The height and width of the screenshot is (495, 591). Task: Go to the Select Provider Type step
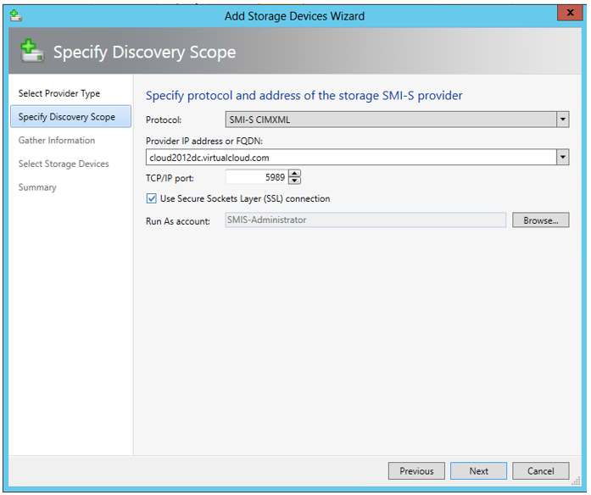tap(59, 93)
